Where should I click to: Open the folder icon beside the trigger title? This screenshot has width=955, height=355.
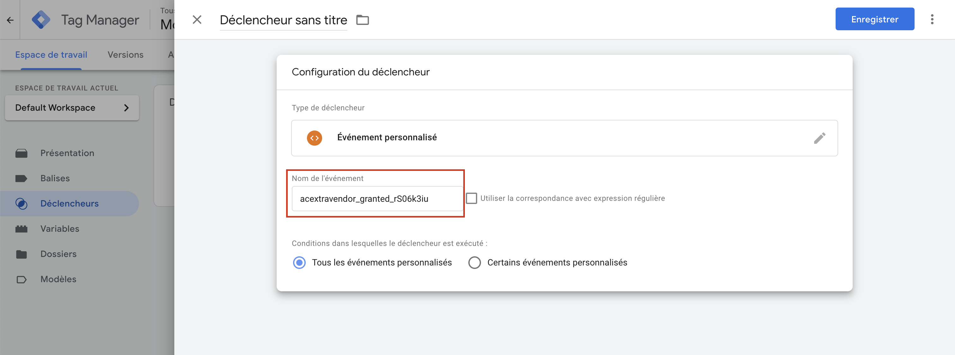tap(363, 20)
